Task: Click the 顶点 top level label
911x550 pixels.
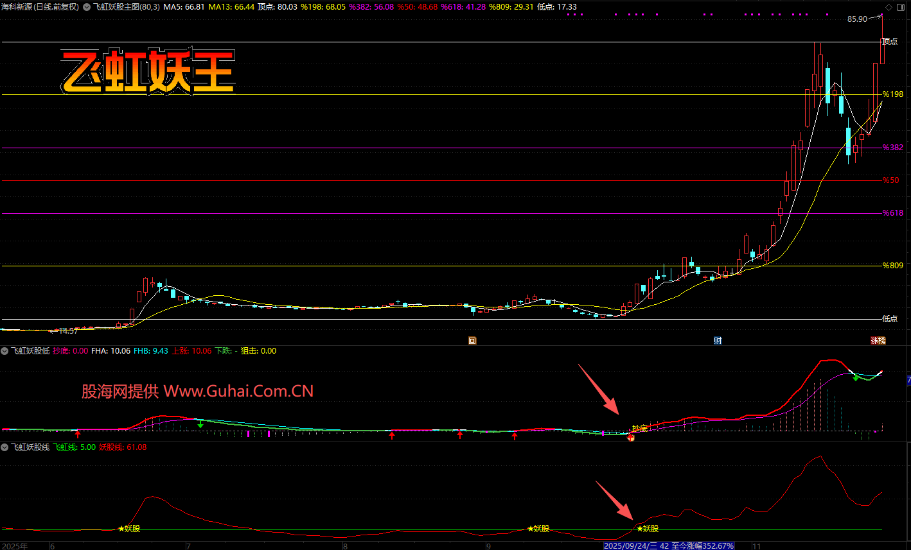Action: click(x=890, y=42)
